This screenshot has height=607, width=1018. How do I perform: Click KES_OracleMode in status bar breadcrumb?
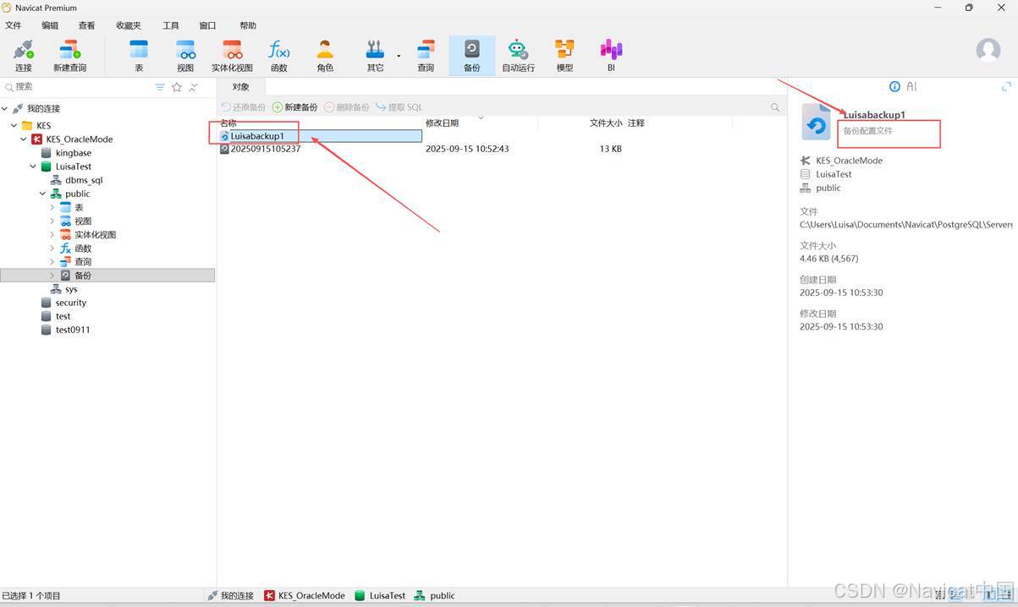(305, 595)
